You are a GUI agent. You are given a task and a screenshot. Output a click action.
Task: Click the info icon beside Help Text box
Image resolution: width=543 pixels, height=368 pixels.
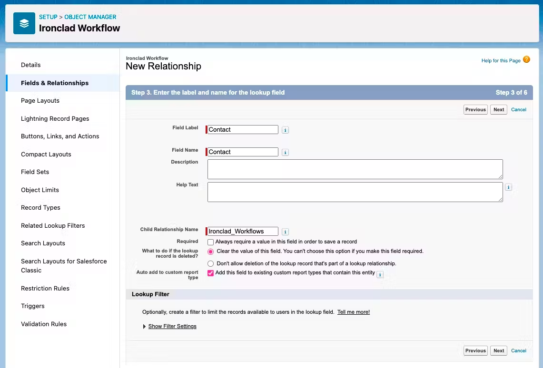508,187
